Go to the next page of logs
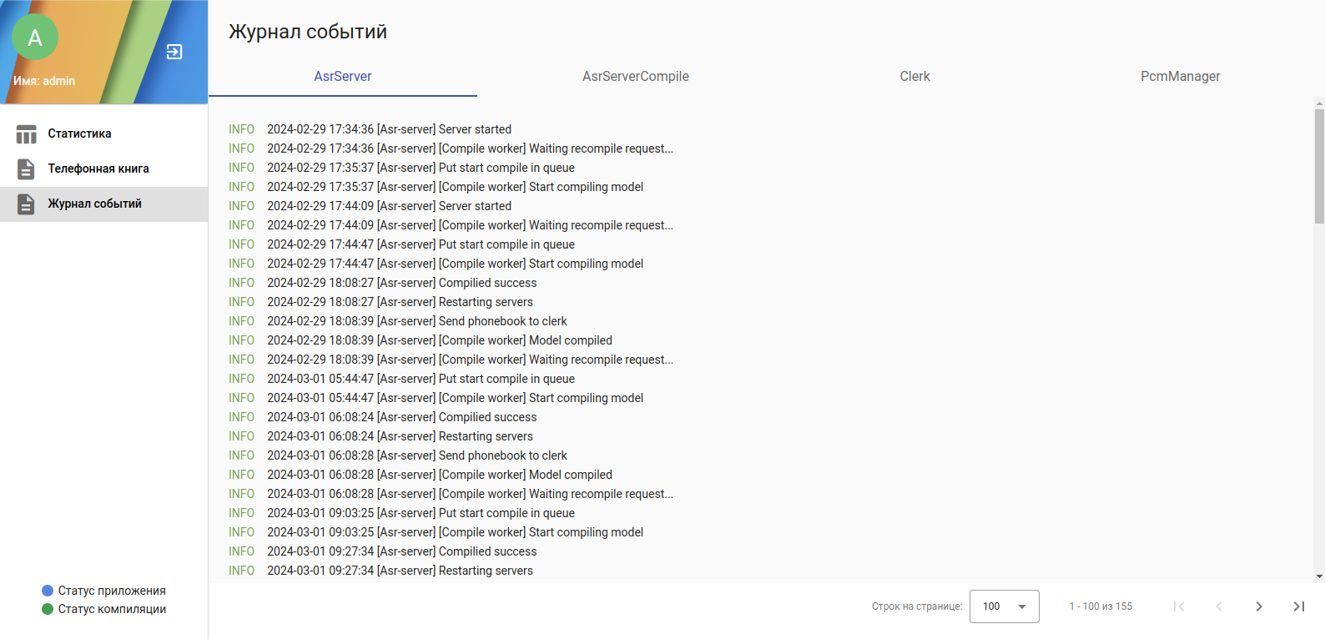 [1258, 606]
